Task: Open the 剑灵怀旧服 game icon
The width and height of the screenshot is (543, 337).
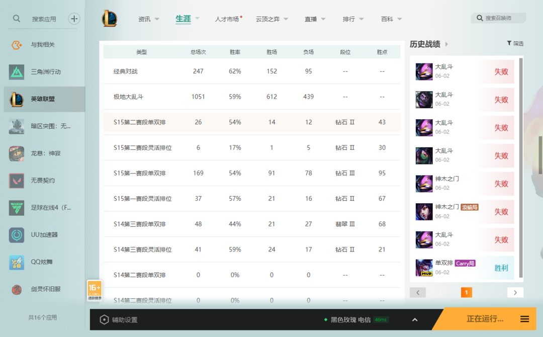Action: point(17,289)
